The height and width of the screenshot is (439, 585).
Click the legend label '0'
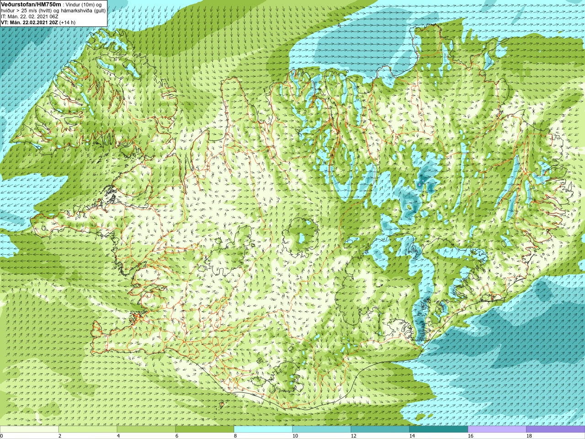(1, 436)
